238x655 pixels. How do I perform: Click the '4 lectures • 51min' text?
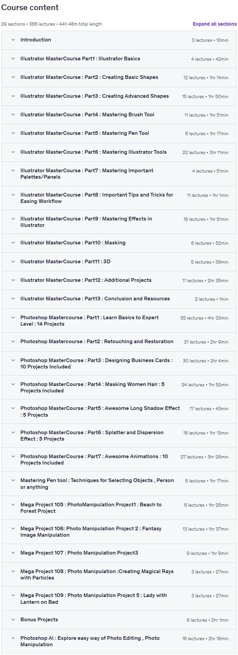click(x=210, y=171)
